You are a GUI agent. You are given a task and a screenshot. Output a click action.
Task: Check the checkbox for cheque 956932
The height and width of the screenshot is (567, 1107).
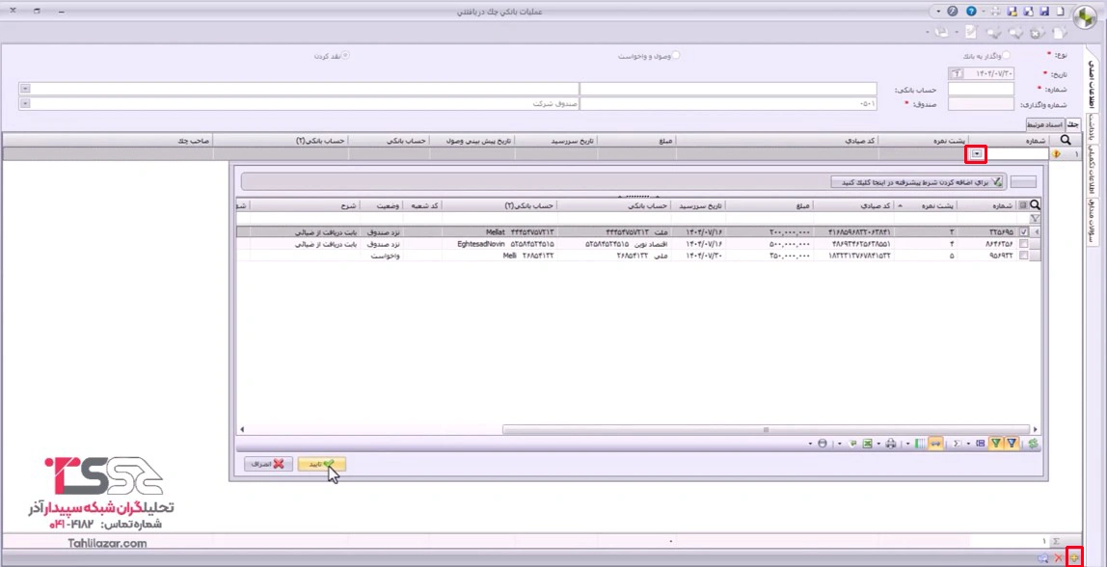click(x=1024, y=256)
